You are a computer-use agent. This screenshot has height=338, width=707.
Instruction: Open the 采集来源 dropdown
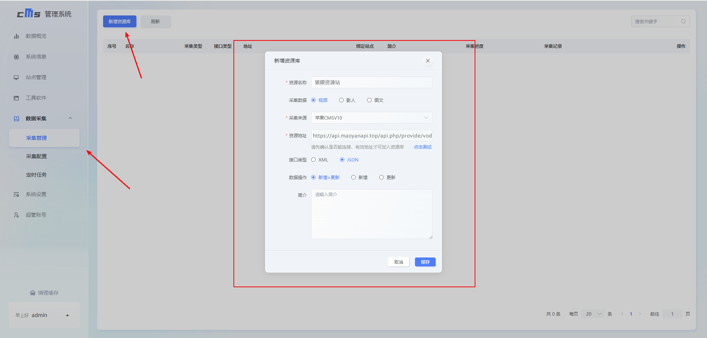[372, 118]
